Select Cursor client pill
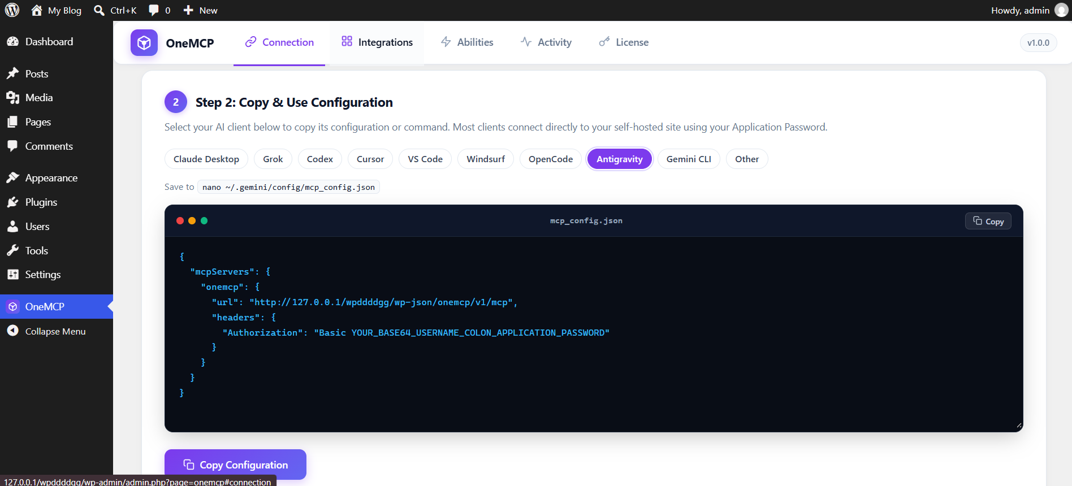This screenshot has width=1072, height=486. point(370,159)
